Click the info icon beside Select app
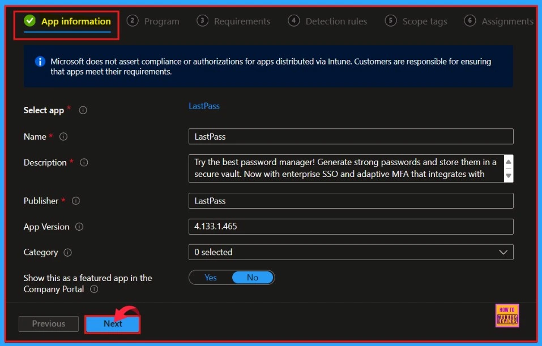Viewport: 542px width, 346px height. pyautogui.click(x=83, y=110)
